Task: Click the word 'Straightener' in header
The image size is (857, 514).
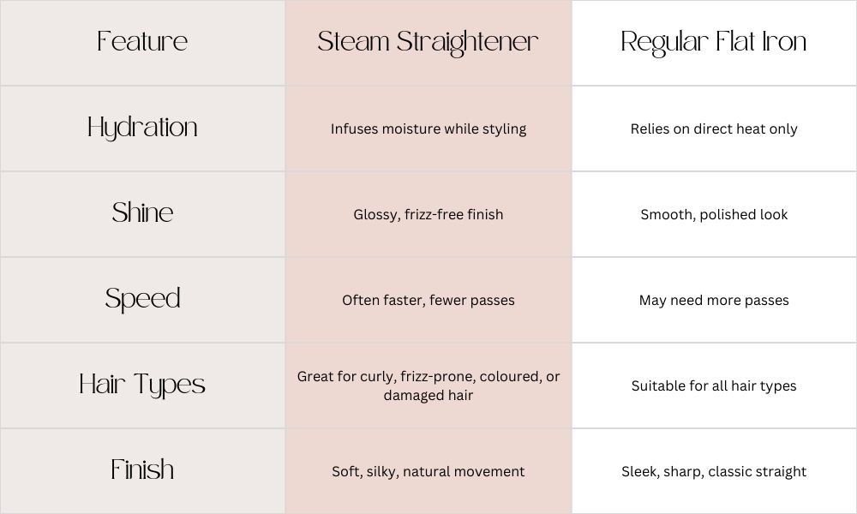Action: [x=467, y=43]
